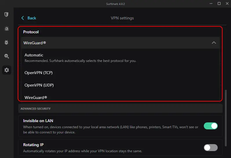Viewport: 231px width, 158px height.
Task: Click the back arrow chevron icon
Action: (23, 18)
